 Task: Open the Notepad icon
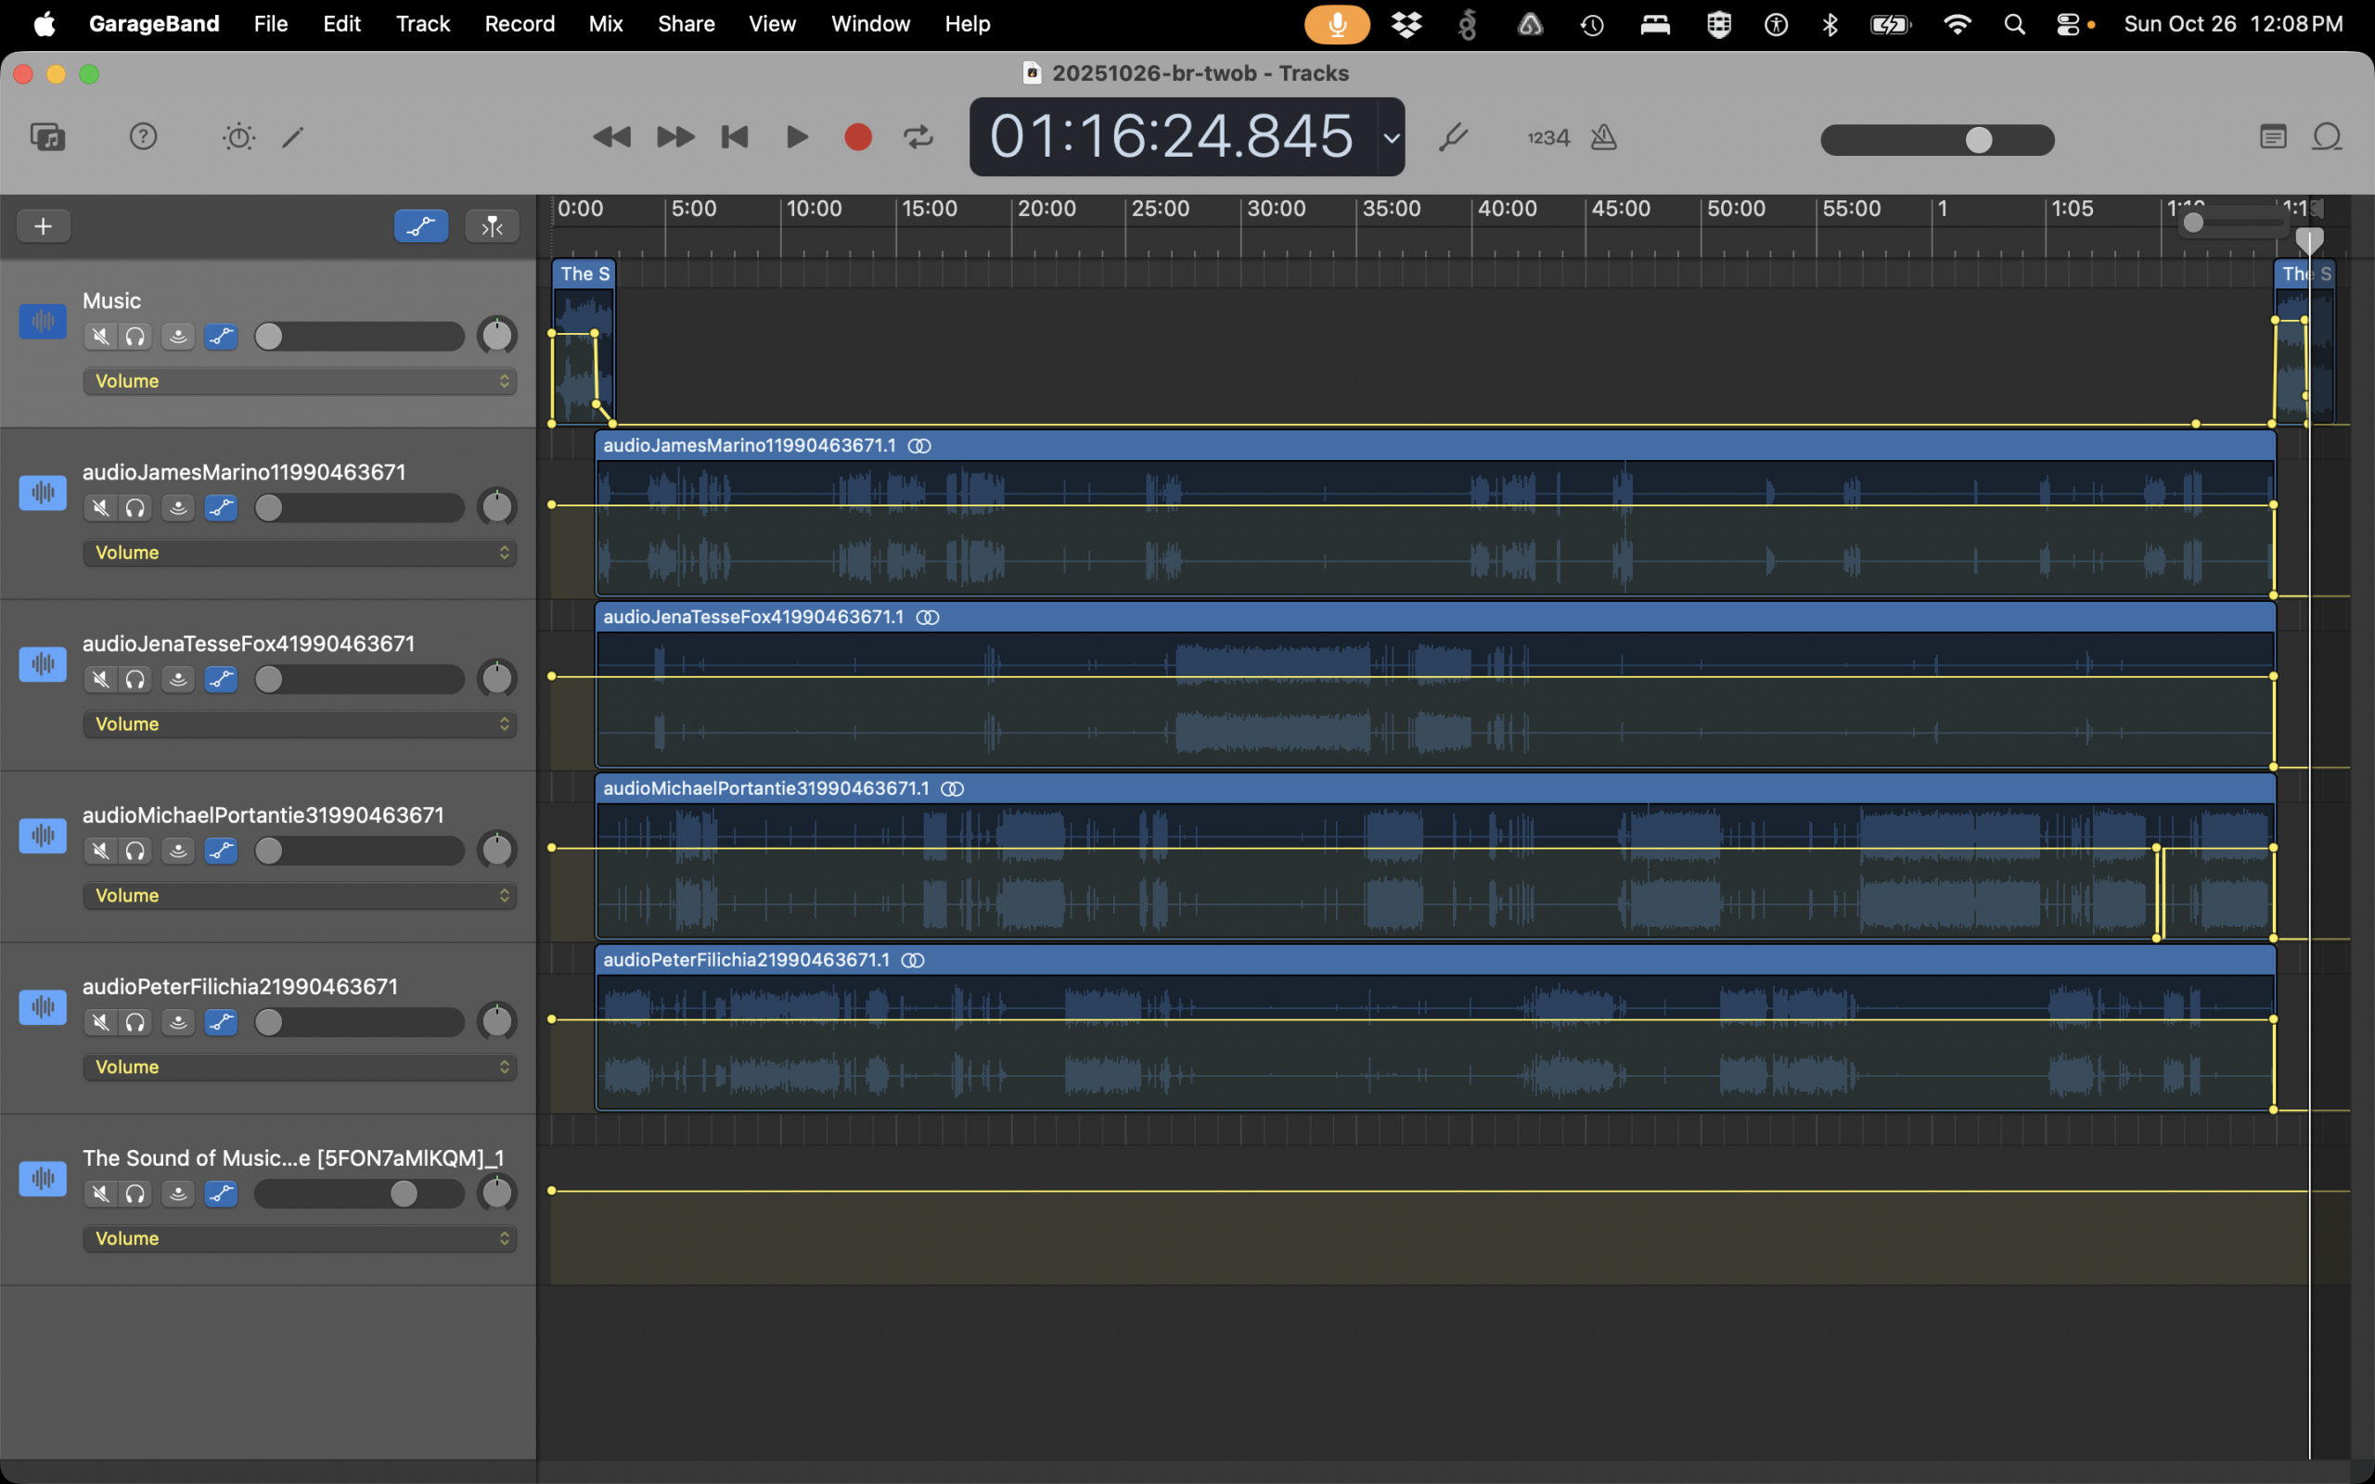coord(2273,136)
